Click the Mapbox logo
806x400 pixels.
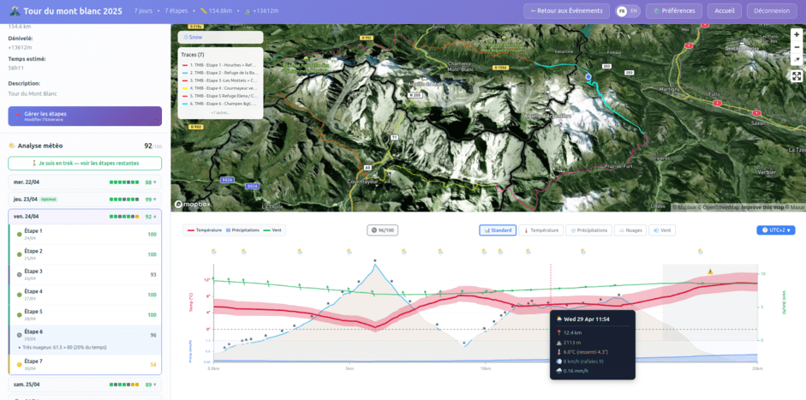pyautogui.click(x=191, y=205)
